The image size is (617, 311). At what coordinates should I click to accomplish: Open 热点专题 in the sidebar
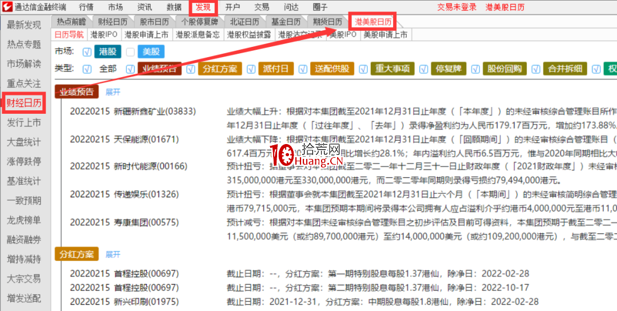(x=24, y=45)
